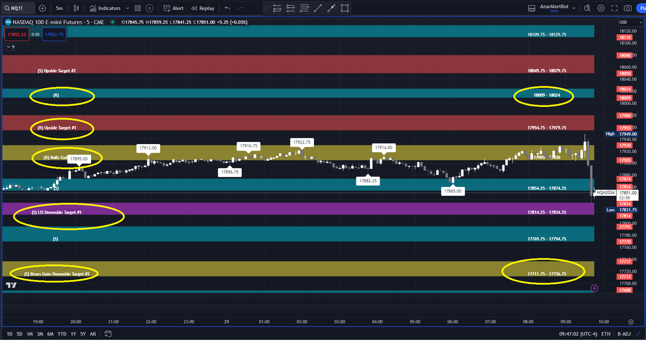
Task: Undo the last chart action
Action: tap(227, 8)
